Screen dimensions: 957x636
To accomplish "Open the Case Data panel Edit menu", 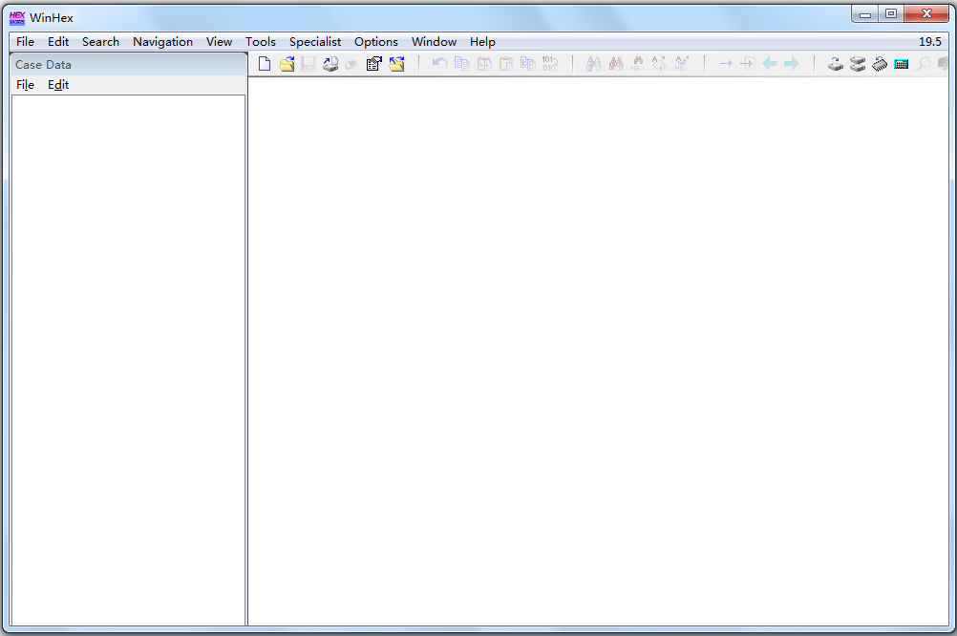I will 58,85.
